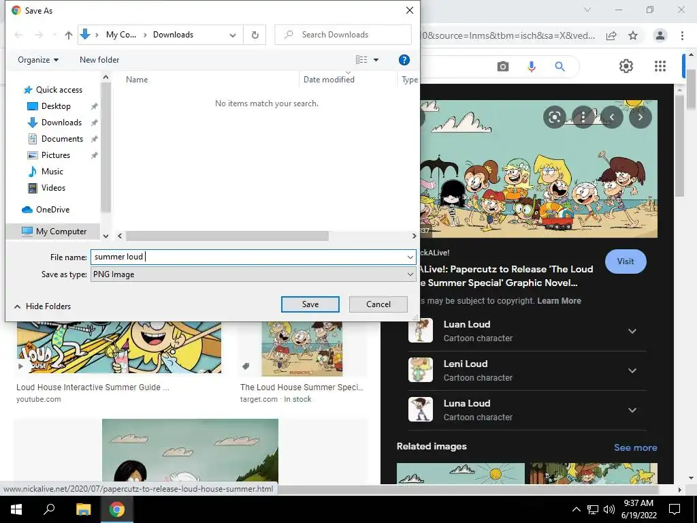This screenshot has height=523, width=697.
Task: Click the Save button
Action: point(310,304)
